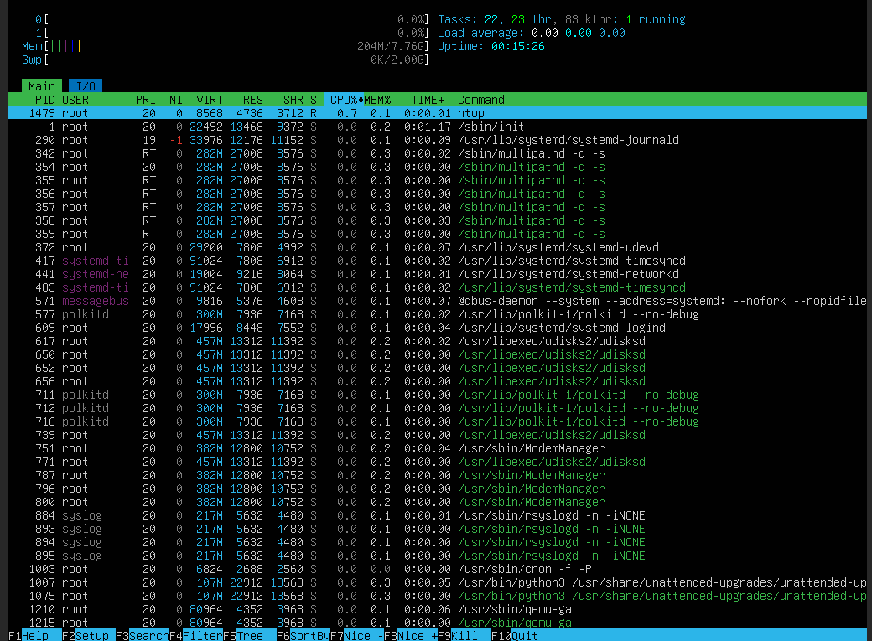
Task: Select the dbus-daemon process row
Action: tap(438, 301)
